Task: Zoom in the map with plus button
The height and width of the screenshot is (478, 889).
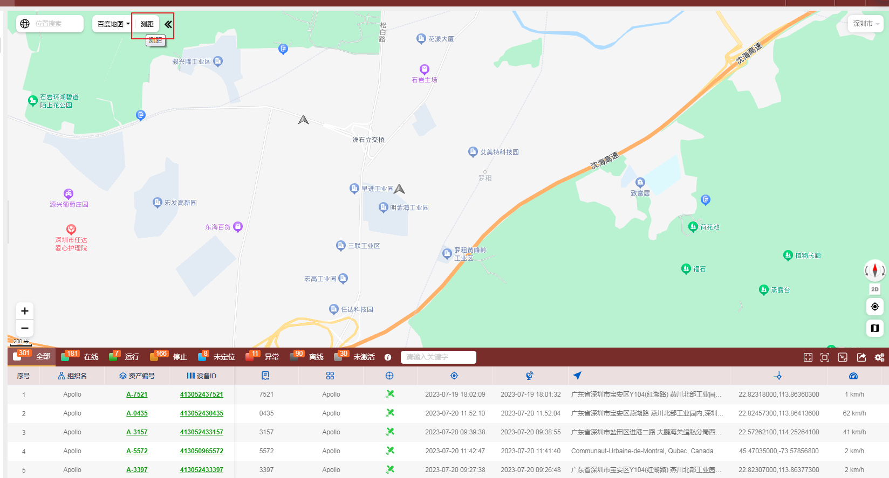Action: (25, 311)
